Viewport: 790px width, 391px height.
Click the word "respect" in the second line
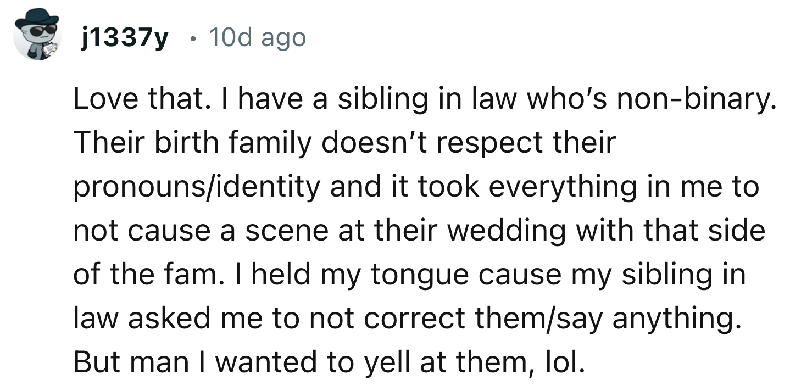click(x=477, y=143)
